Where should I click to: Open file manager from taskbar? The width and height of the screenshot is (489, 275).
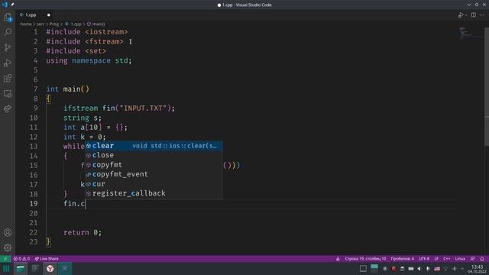tap(21, 269)
